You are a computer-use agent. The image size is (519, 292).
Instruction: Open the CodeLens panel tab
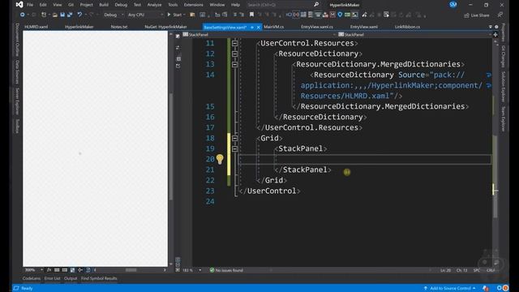[32, 278]
